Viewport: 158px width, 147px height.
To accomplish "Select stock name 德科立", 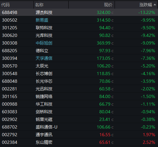I will point(42,51).
